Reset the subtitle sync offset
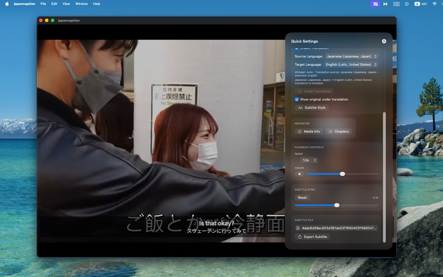Image resolution: width=443 pixels, height=277 pixels. (x=302, y=197)
